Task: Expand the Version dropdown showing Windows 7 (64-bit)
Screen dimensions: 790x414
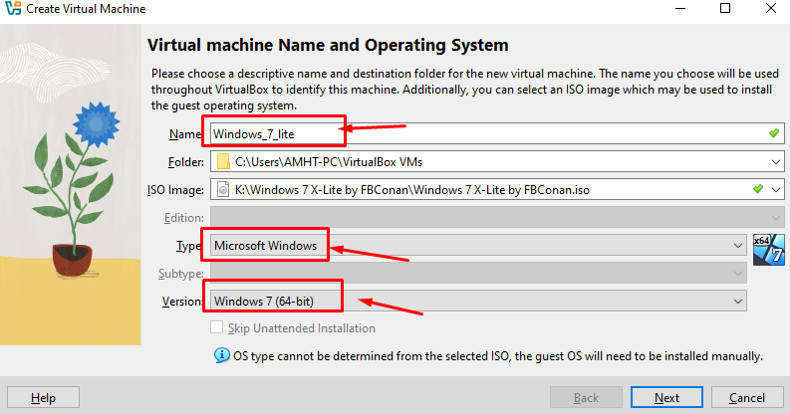Action: (737, 300)
